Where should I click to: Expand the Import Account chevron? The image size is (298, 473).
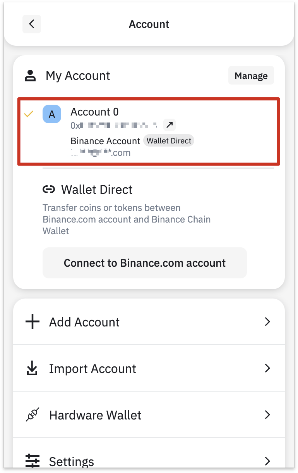pyautogui.click(x=267, y=368)
